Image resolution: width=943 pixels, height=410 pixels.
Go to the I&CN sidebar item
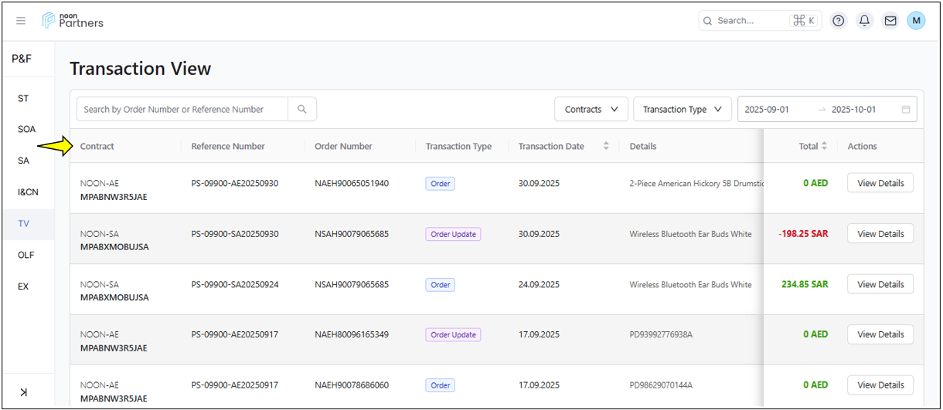pyautogui.click(x=28, y=192)
